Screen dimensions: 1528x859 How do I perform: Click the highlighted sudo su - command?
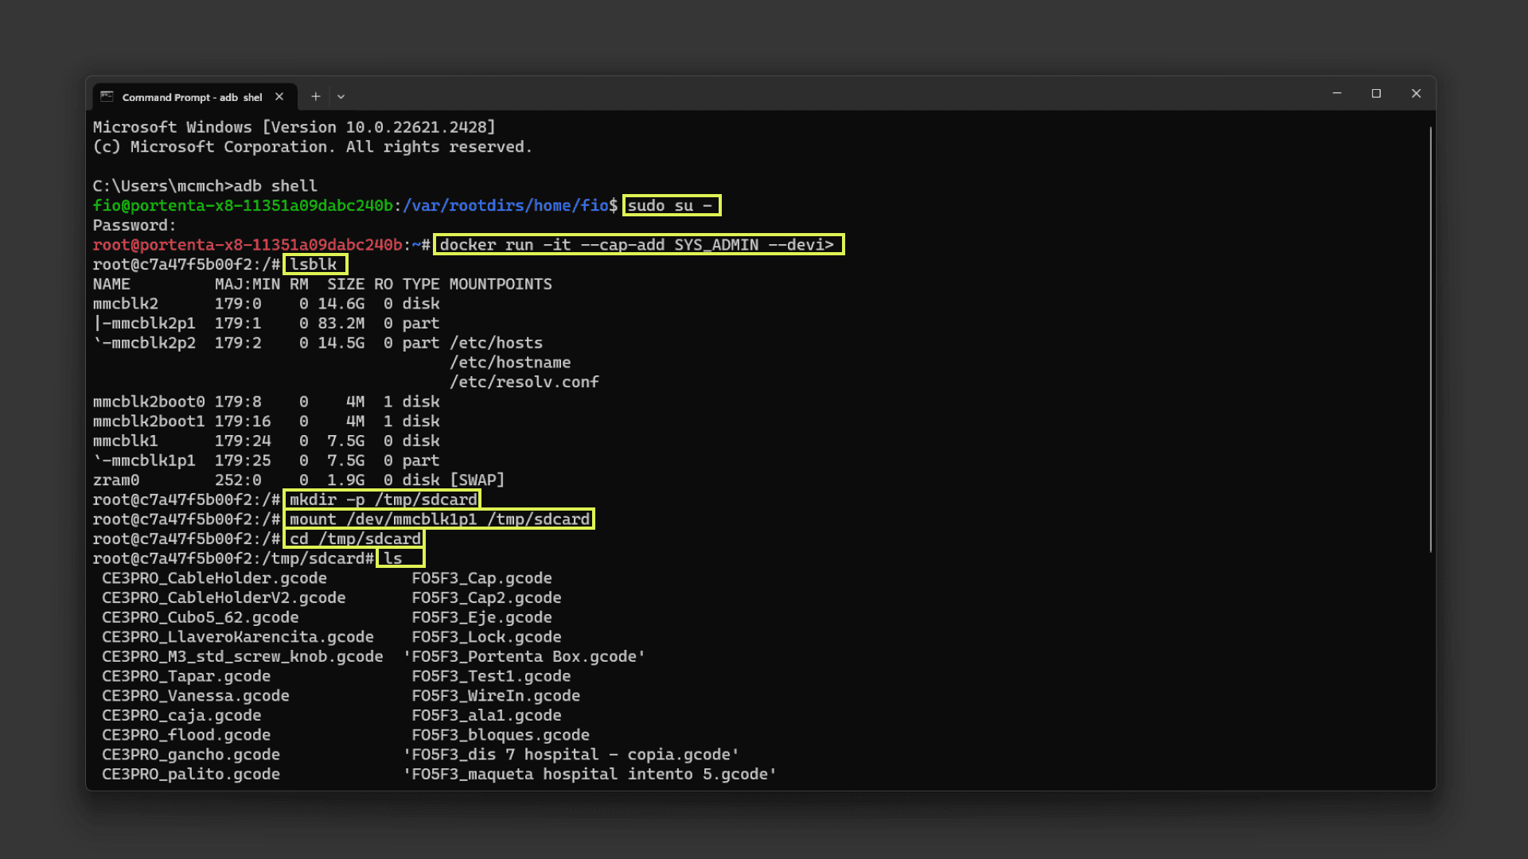point(671,205)
